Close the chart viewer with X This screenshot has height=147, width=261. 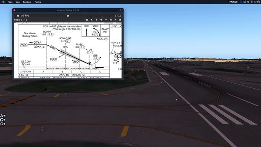pos(120,20)
